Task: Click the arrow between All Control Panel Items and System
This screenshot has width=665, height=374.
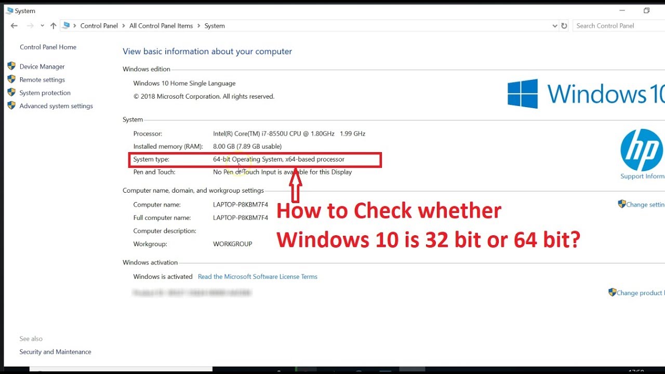Action: pos(198,25)
